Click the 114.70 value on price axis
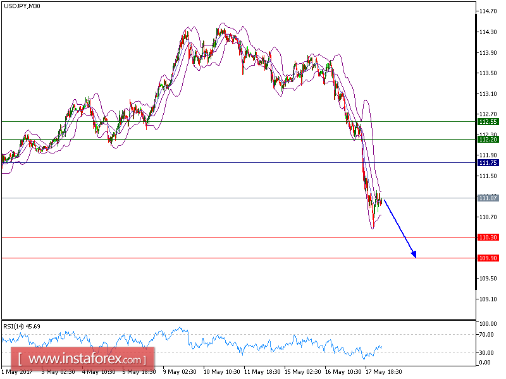The height and width of the screenshot is (379, 506). 487,10
